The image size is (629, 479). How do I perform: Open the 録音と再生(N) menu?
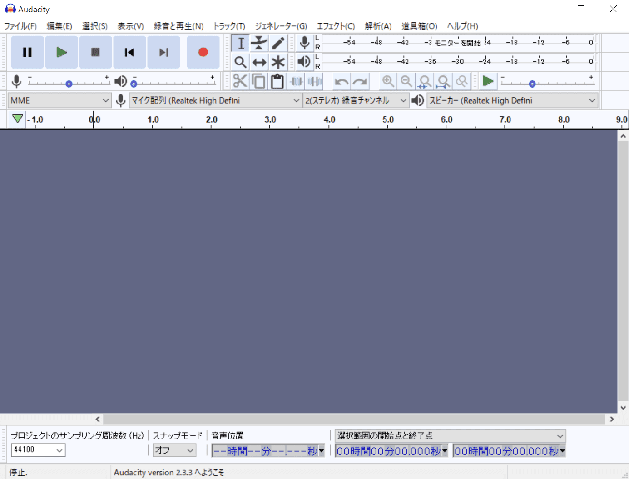(x=178, y=26)
